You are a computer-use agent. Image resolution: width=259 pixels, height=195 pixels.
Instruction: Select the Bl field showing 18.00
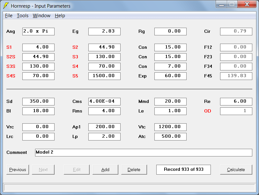pyautogui.click(x=38, y=111)
